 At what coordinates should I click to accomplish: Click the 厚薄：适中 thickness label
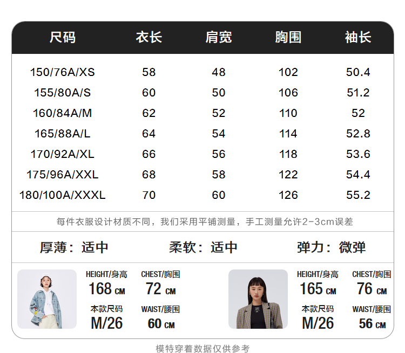[x=74, y=247]
